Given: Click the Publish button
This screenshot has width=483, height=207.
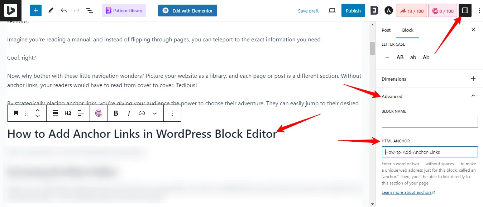Looking at the screenshot, I should click(x=353, y=11).
